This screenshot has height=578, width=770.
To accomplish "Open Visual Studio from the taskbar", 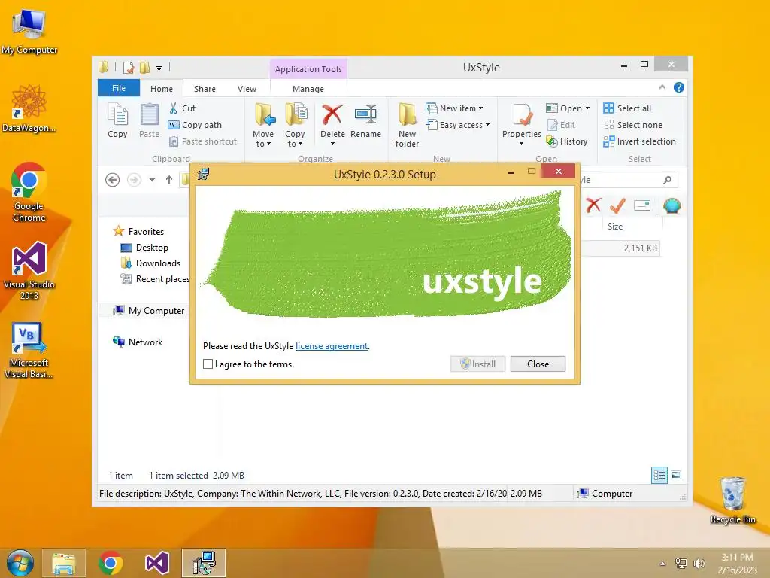I will pyautogui.click(x=157, y=563).
